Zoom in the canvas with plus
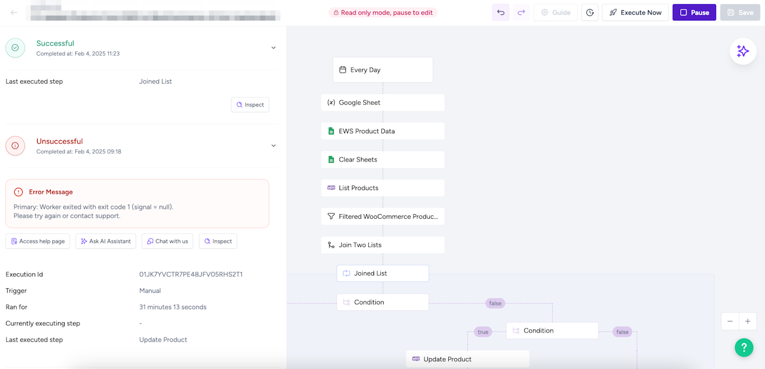 coord(748,322)
